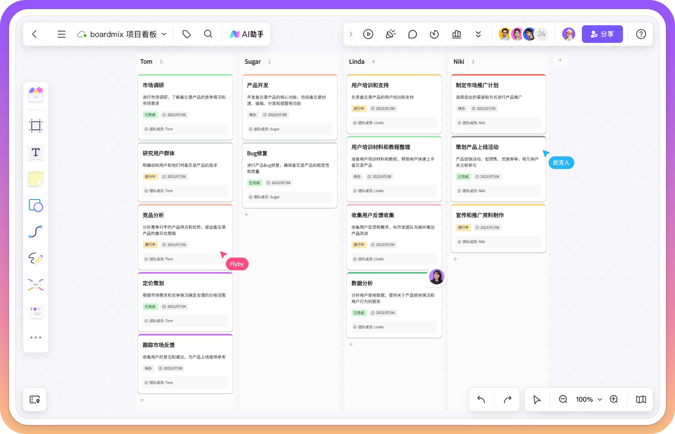This screenshot has width=675, height=434.
Task: Open the search magnifier icon
Action: point(208,34)
